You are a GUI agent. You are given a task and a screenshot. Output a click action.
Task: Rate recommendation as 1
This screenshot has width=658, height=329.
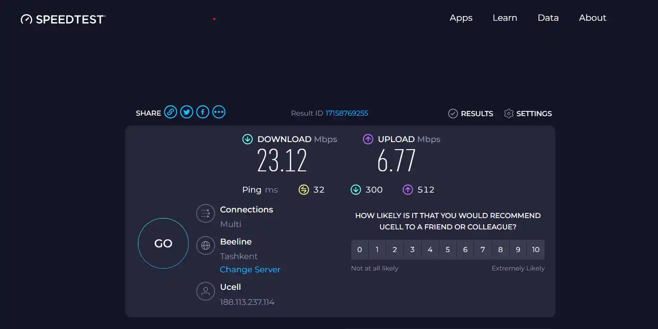pos(377,250)
